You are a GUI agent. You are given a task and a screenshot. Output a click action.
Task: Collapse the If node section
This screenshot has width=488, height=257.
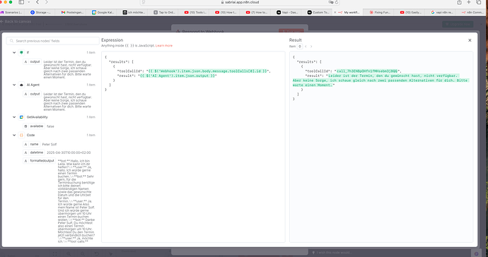pos(14,52)
